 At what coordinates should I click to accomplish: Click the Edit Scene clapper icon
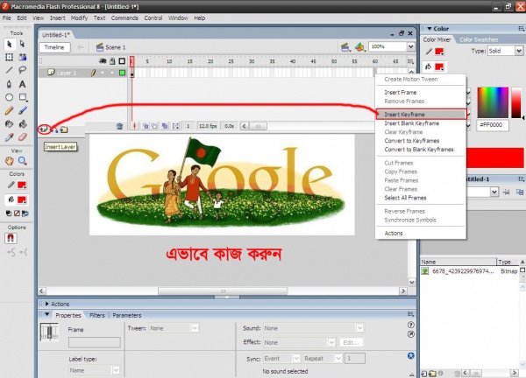[345, 47]
